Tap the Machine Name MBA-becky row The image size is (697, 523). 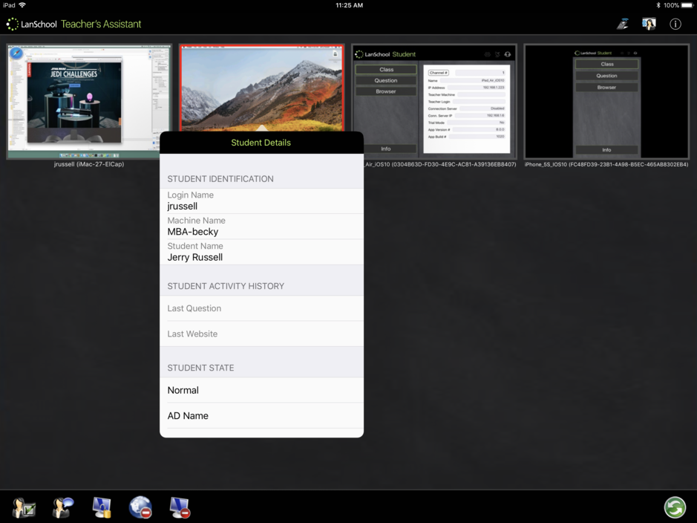(261, 227)
